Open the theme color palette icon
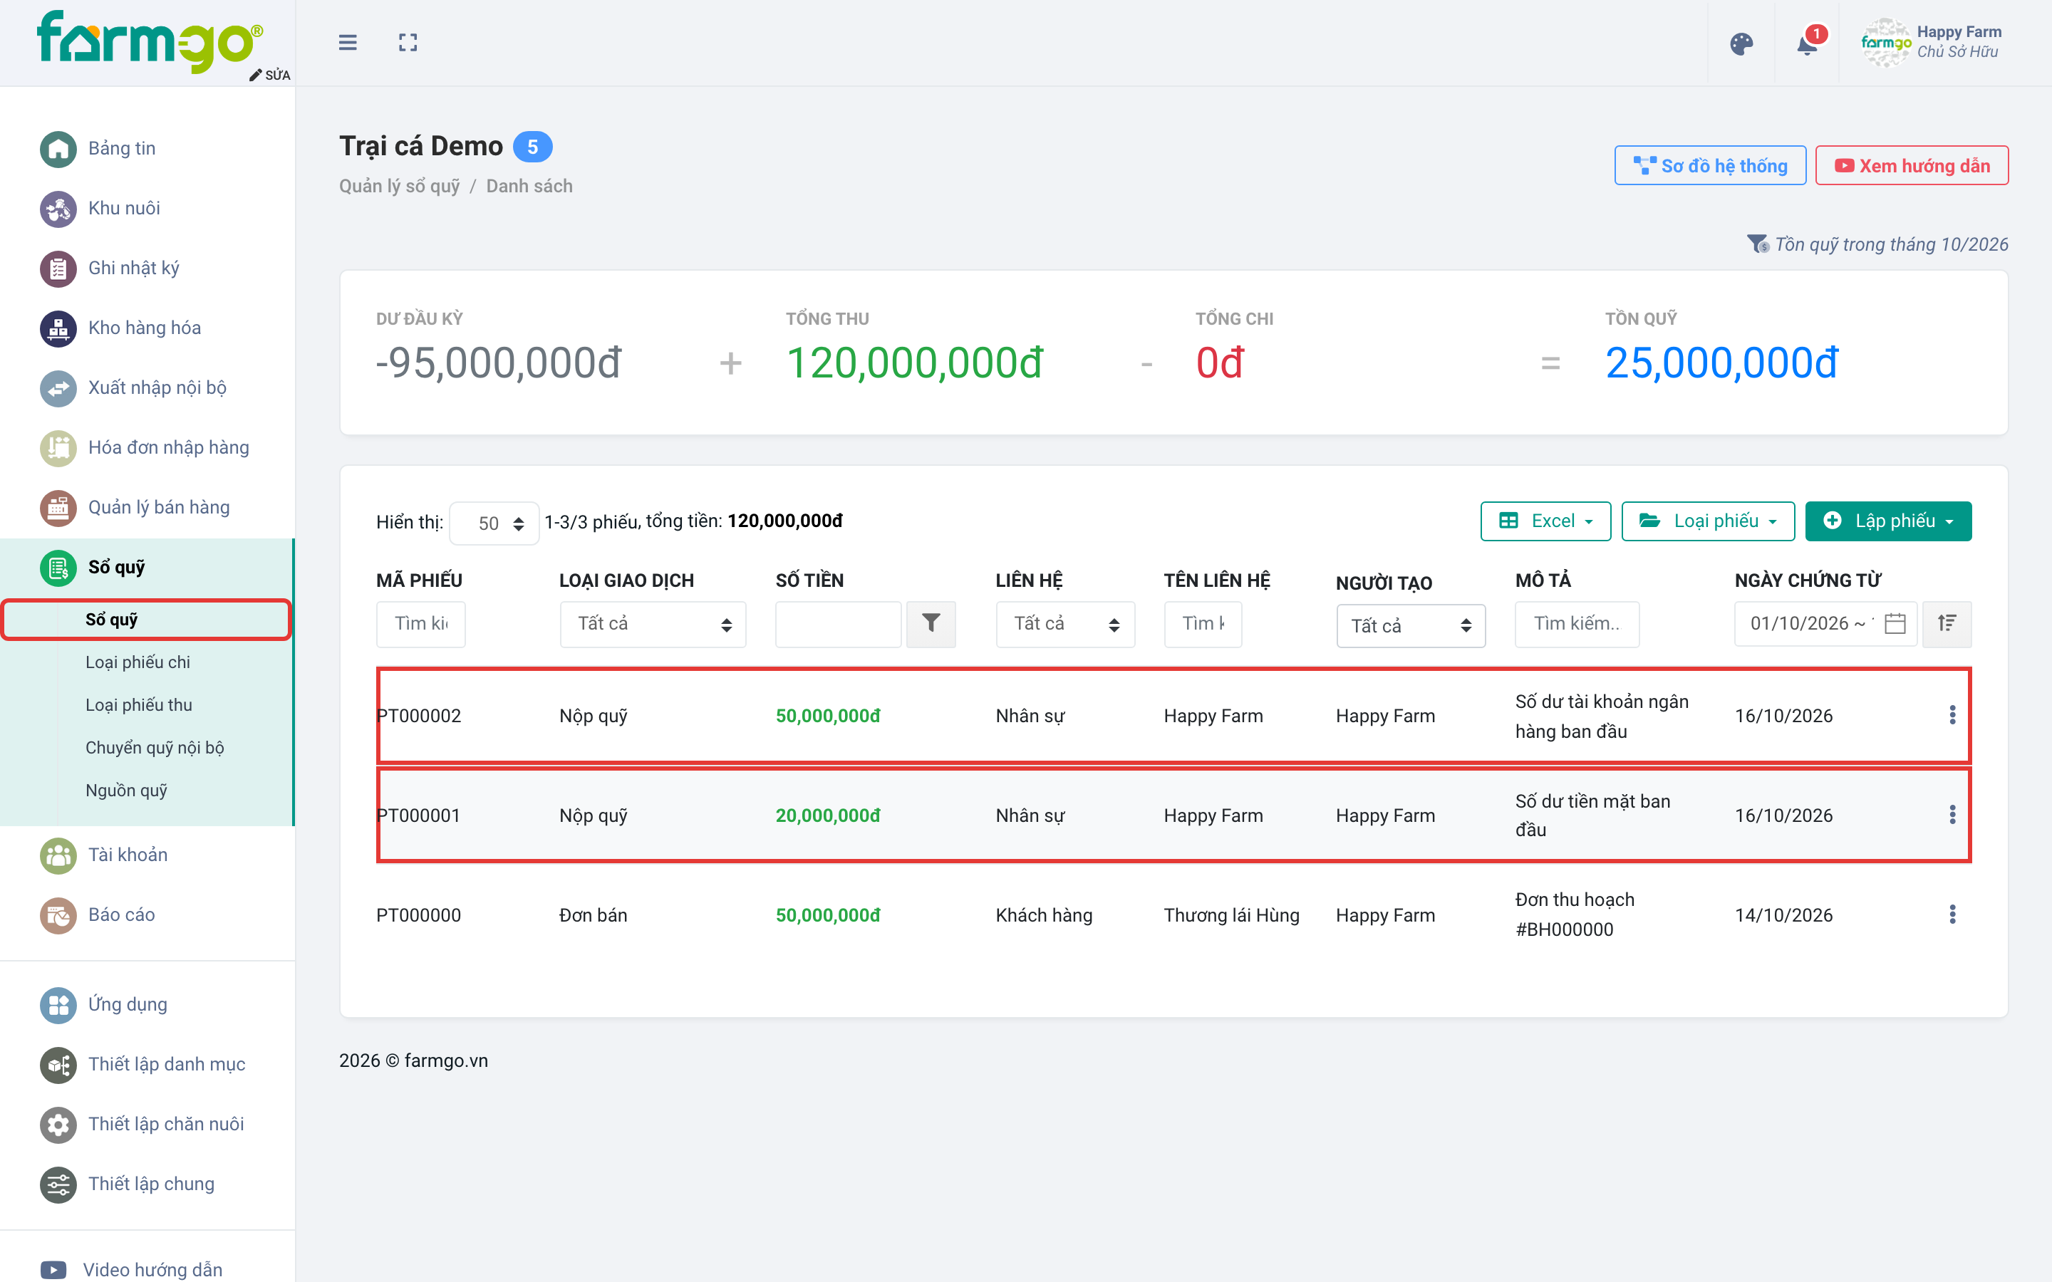The height and width of the screenshot is (1282, 2052). [x=1741, y=44]
